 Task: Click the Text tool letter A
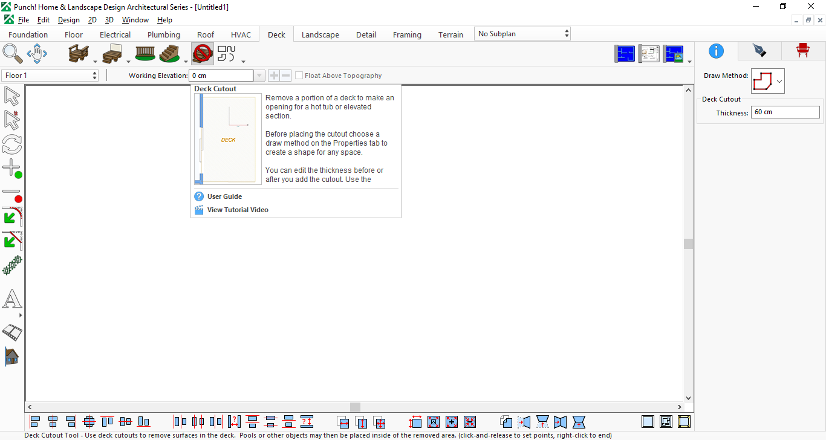click(x=12, y=299)
